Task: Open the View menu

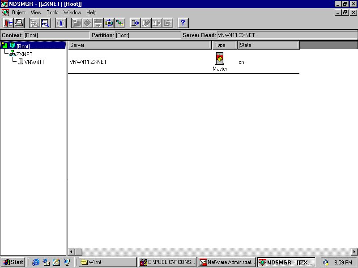Action: 36,13
